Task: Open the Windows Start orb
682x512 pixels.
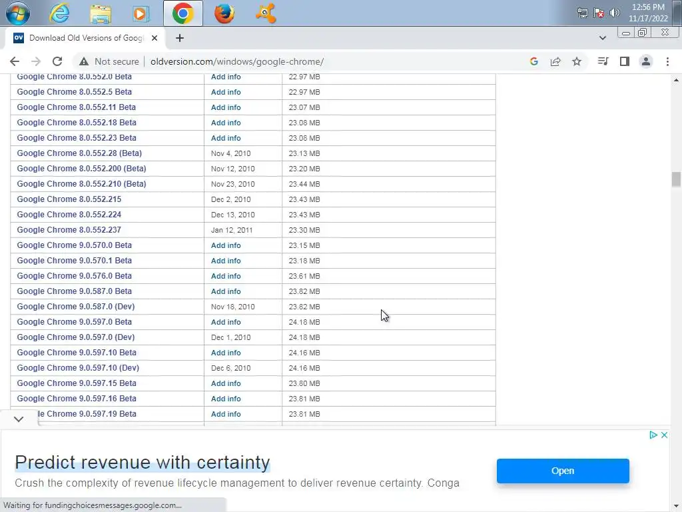Action: pyautogui.click(x=17, y=13)
